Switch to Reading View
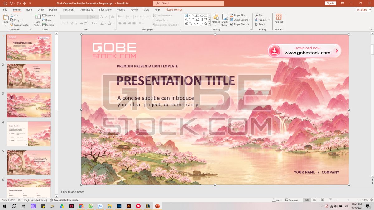 pyautogui.click(x=323, y=200)
